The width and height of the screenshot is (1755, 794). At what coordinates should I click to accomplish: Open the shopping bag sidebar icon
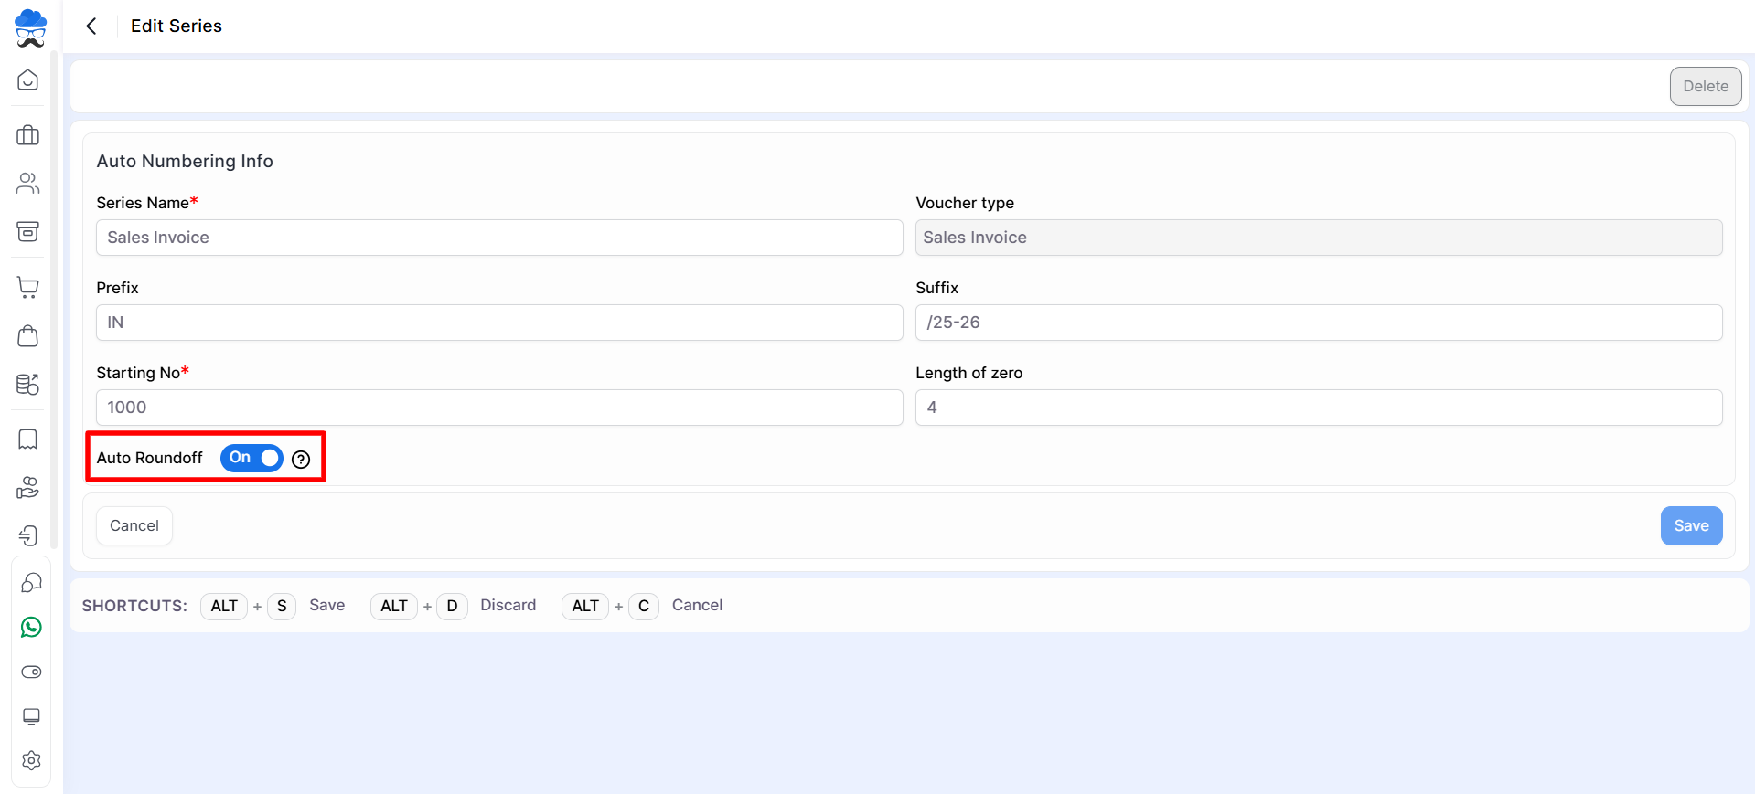click(x=28, y=336)
